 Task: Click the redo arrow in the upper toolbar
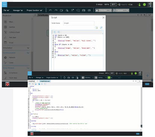tap(56, 10)
